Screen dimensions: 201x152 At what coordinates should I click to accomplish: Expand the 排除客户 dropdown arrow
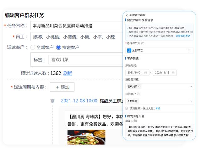click(191, 101)
